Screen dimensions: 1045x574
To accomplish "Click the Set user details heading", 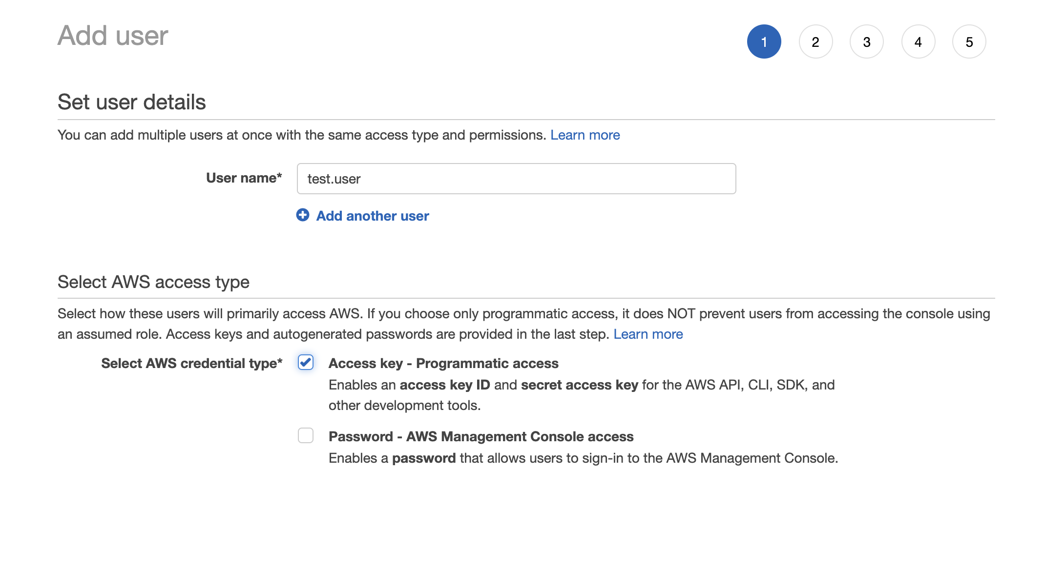I will (x=132, y=102).
